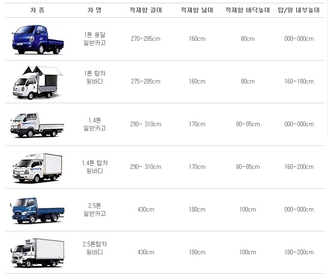Open the 1.4톤 일반카고 truck image

coord(37,125)
